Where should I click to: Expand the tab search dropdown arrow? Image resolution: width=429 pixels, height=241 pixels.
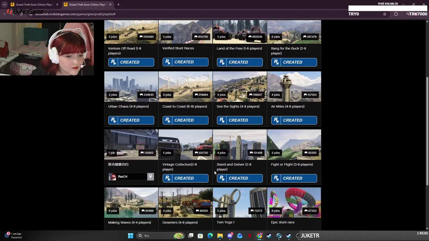[4, 5]
